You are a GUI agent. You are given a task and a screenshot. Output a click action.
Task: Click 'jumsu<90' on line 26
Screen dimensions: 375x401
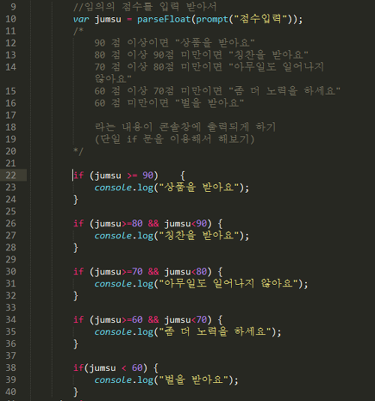[x=185, y=223]
